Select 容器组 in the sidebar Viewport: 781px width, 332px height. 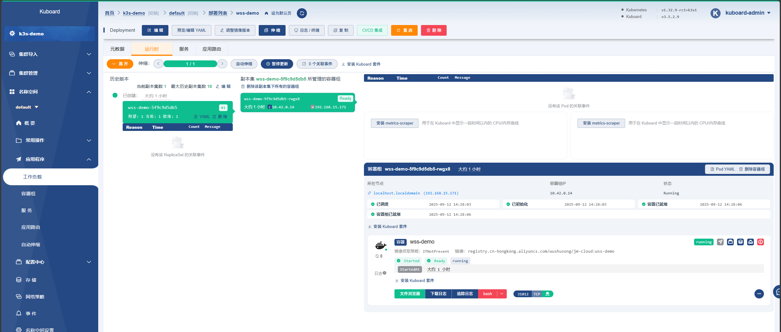tap(28, 194)
